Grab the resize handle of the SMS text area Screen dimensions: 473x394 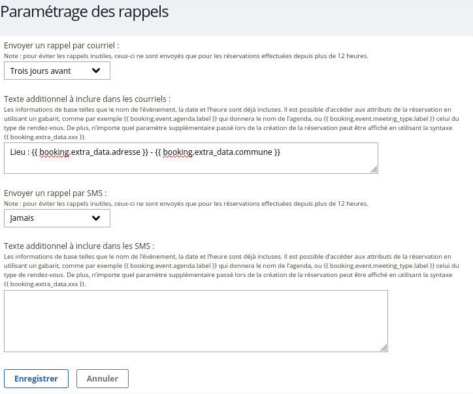[383, 348]
